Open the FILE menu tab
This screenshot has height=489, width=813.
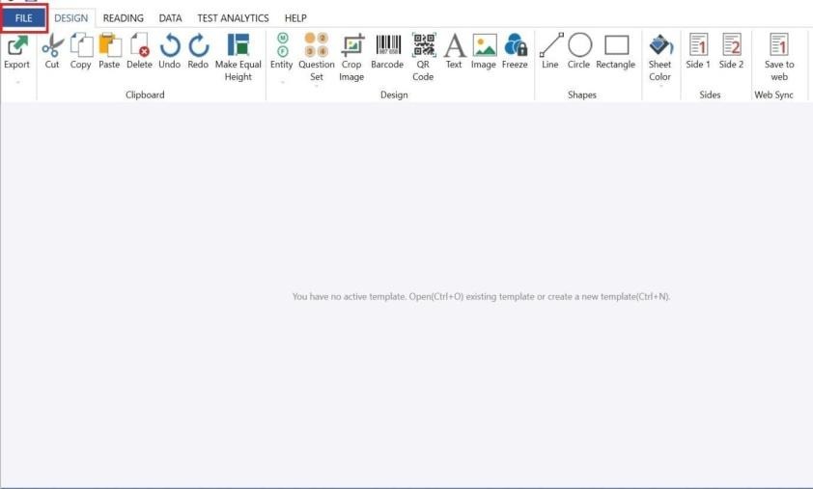click(x=24, y=18)
